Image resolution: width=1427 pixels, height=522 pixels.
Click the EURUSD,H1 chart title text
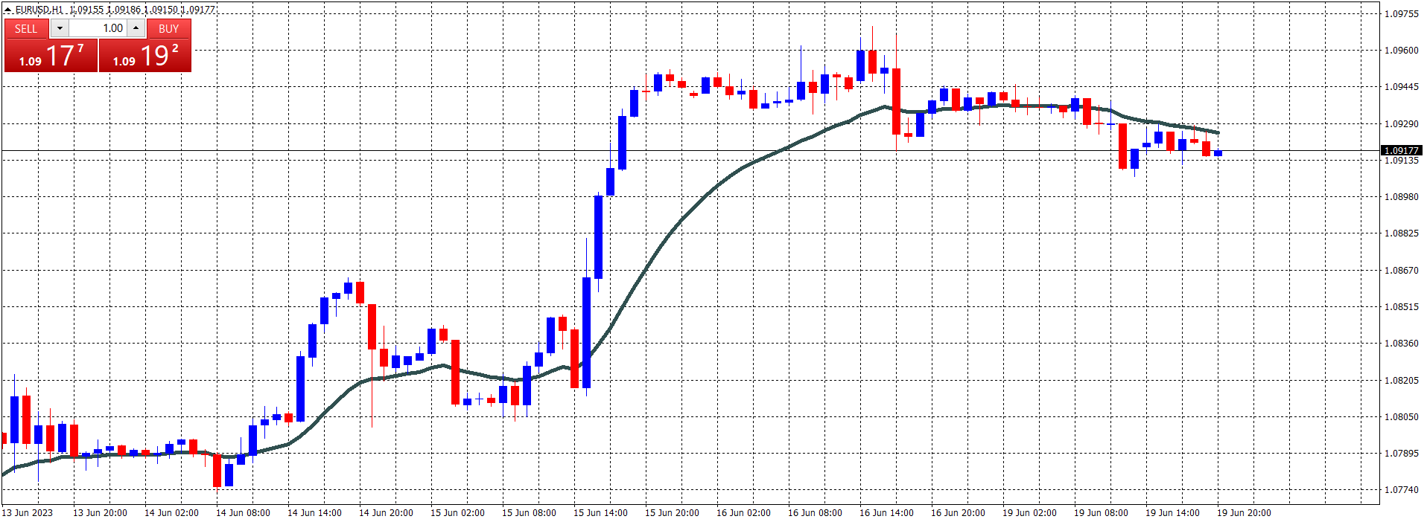tap(39, 10)
